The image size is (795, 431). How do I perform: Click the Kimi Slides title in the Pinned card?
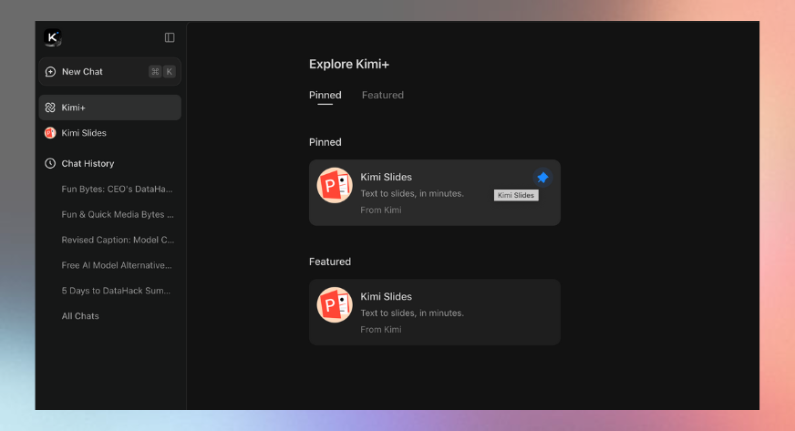386,177
